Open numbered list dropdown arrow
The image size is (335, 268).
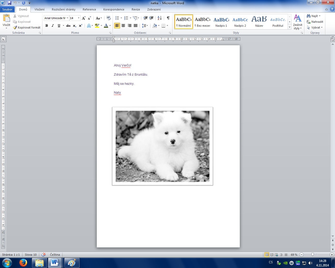130,18
